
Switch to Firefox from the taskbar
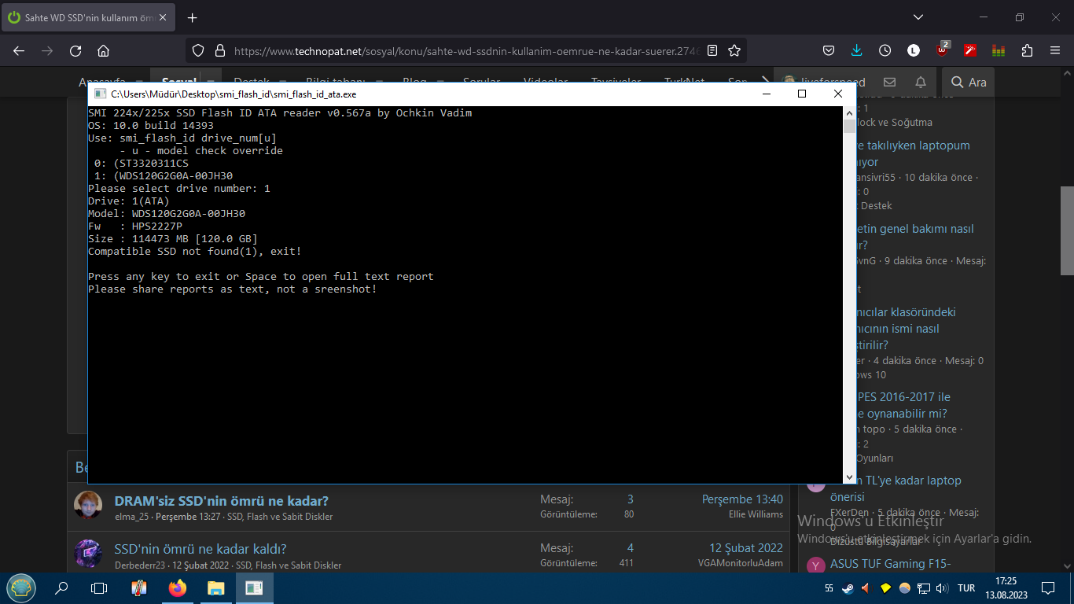click(178, 588)
